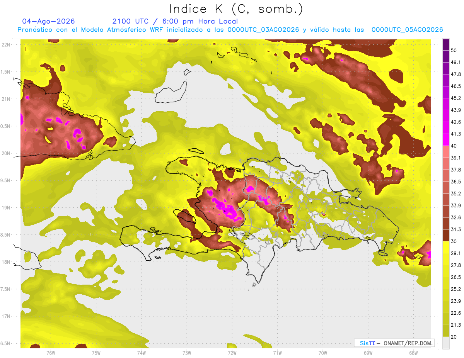
Task: Click the "70W" longitude label
Action: [323, 353]
